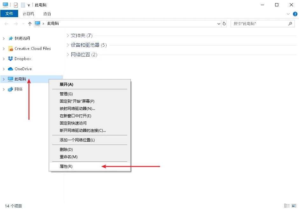Viewport: 299px width, 210px height.
Task: Click the New Folder quick access icon
Action: click(x=23, y=5)
